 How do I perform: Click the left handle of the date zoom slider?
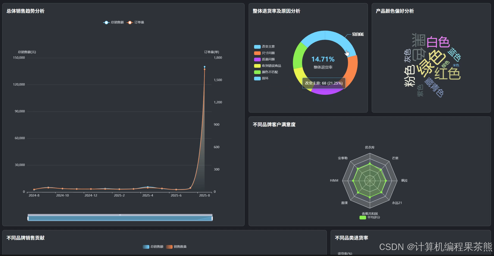pyautogui.click(x=28, y=218)
